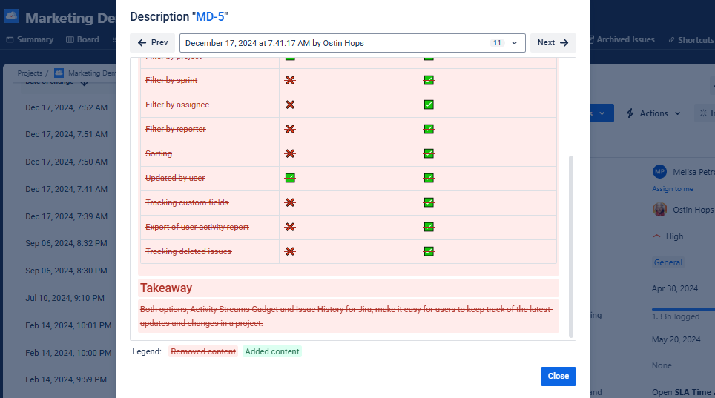Click the May 20, 2024 date value
The width and height of the screenshot is (715, 398).
[676, 339]
